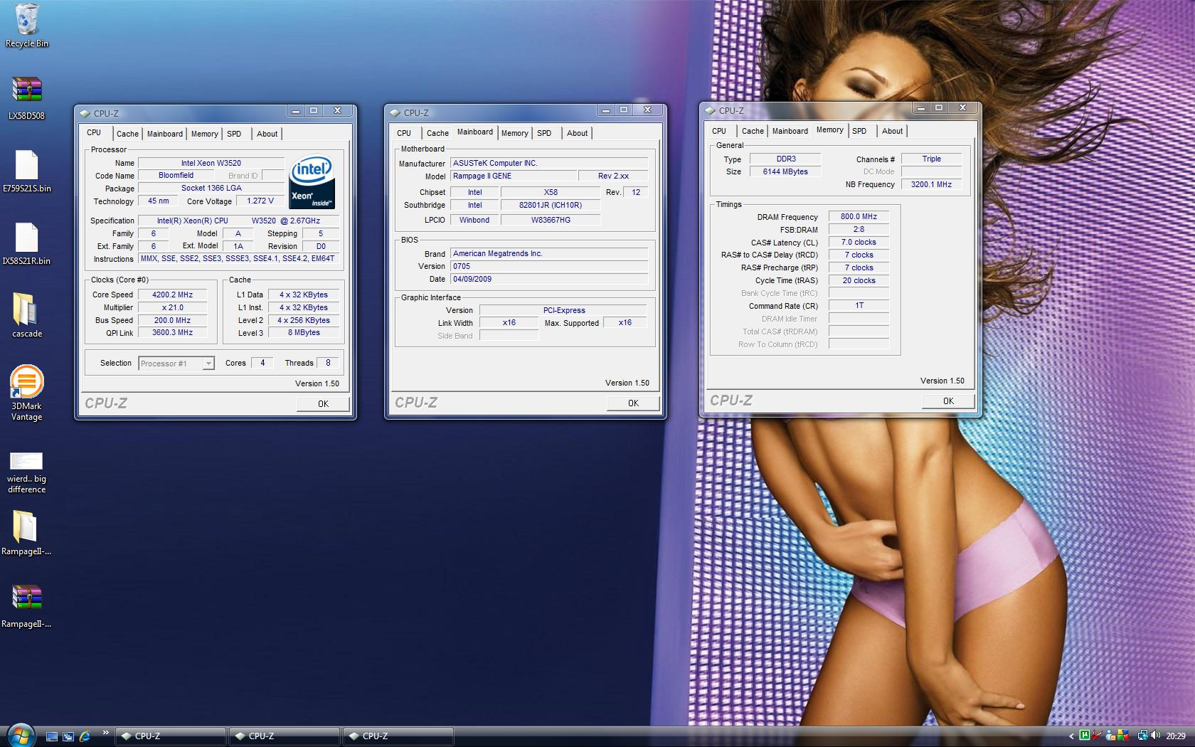
Task: Click the network connection tray icon
Action: 1142,736
